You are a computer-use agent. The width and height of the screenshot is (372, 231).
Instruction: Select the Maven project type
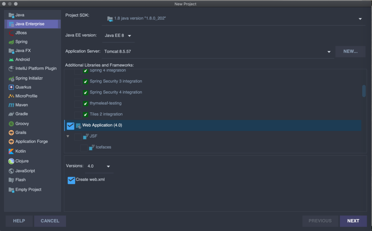pyautogui.click(x=32, y=105)
